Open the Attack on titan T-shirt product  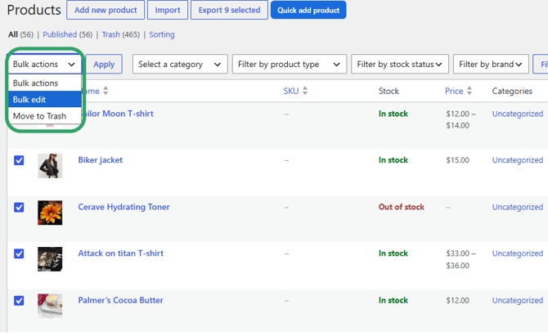point(120,253)
